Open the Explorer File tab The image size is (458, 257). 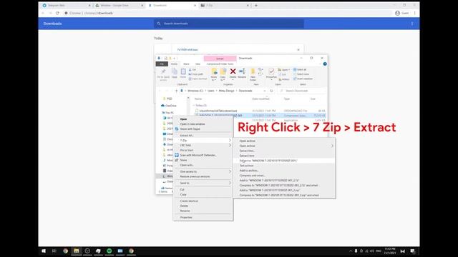pos(162,64)
